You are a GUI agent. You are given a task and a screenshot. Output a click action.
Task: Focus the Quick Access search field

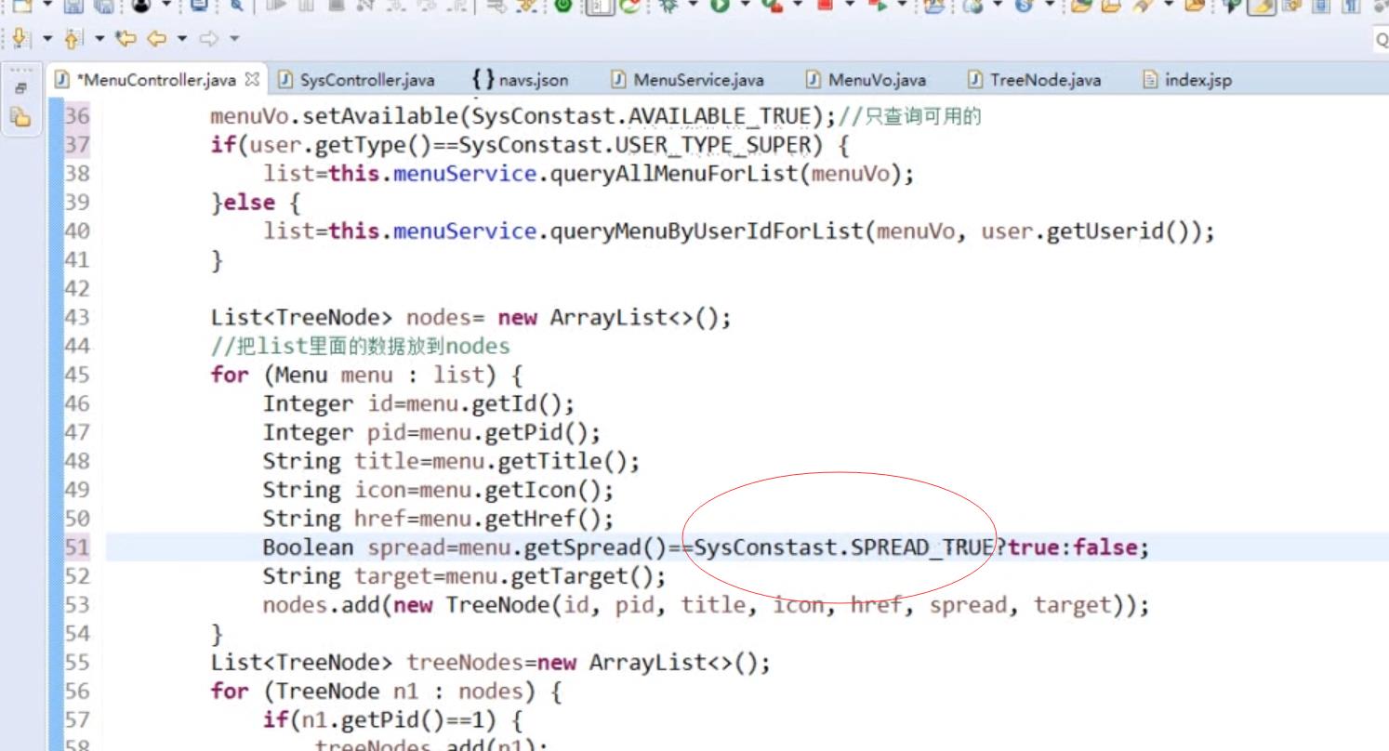pyautogui.click(x=1381, y=39)
